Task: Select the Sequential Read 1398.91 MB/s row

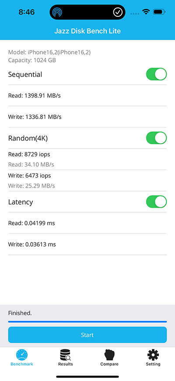Action: pos(87,95)
